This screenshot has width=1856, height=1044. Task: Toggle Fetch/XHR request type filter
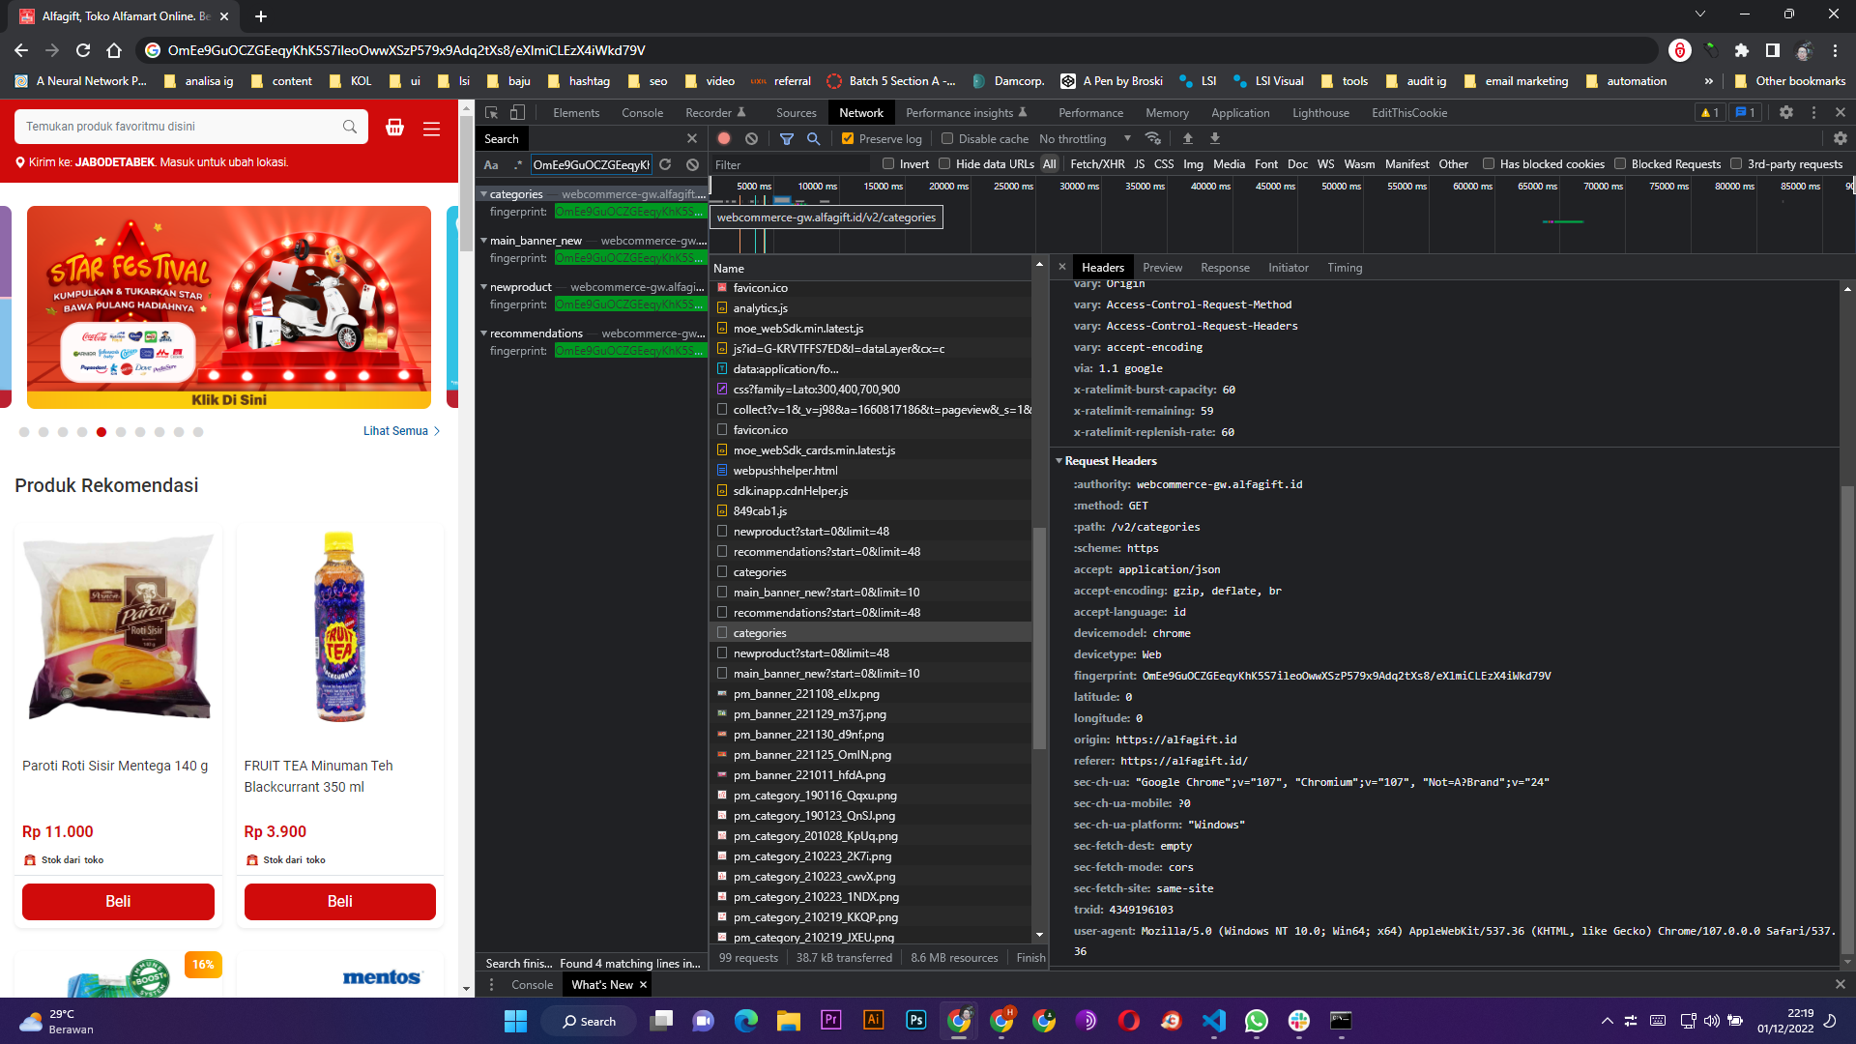(x=1097, y=164)
